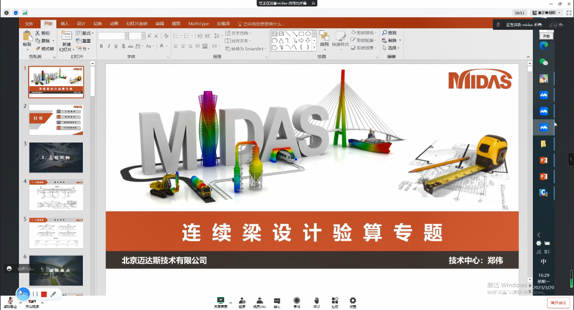
Task: Switch to the Design (设计) tab
Action: pos(81,24)
